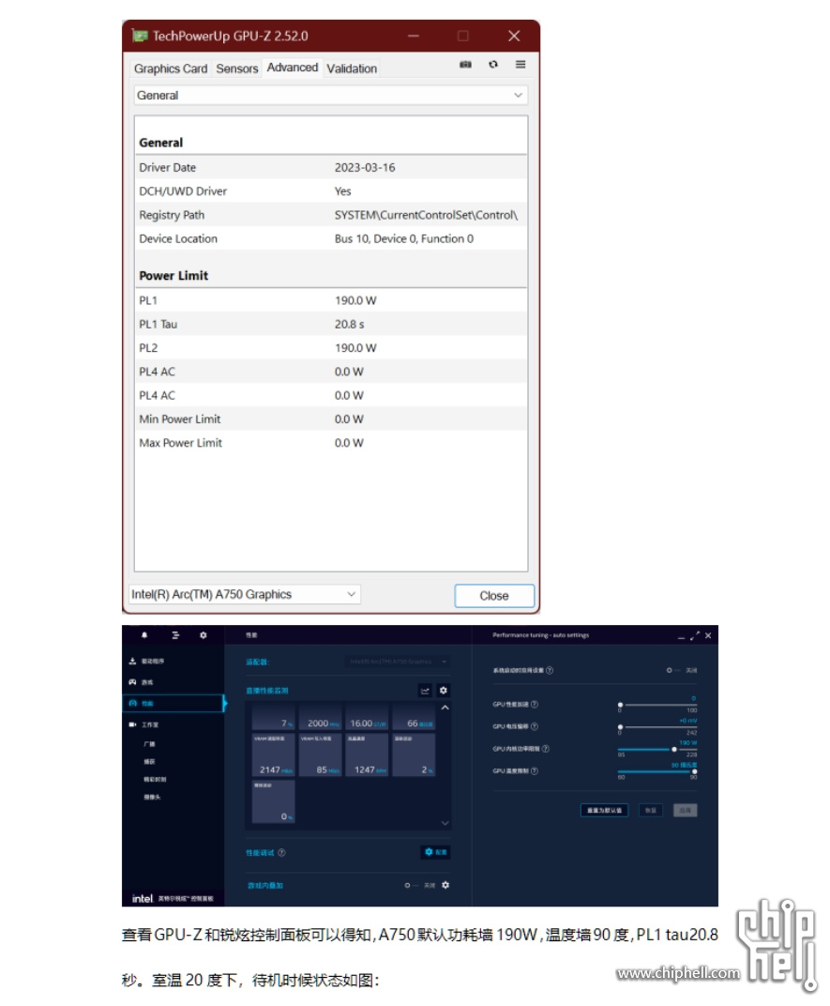The height and width of the screenshot is (1006, 830).
Task: Click the configure (配置) button
Action: (x=436, y=852)
